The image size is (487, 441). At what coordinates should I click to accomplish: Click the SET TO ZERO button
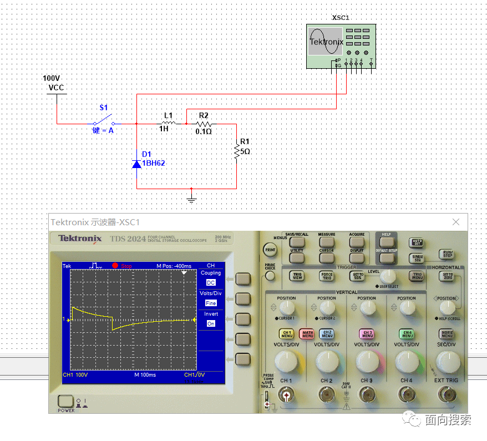coord(447,276)
